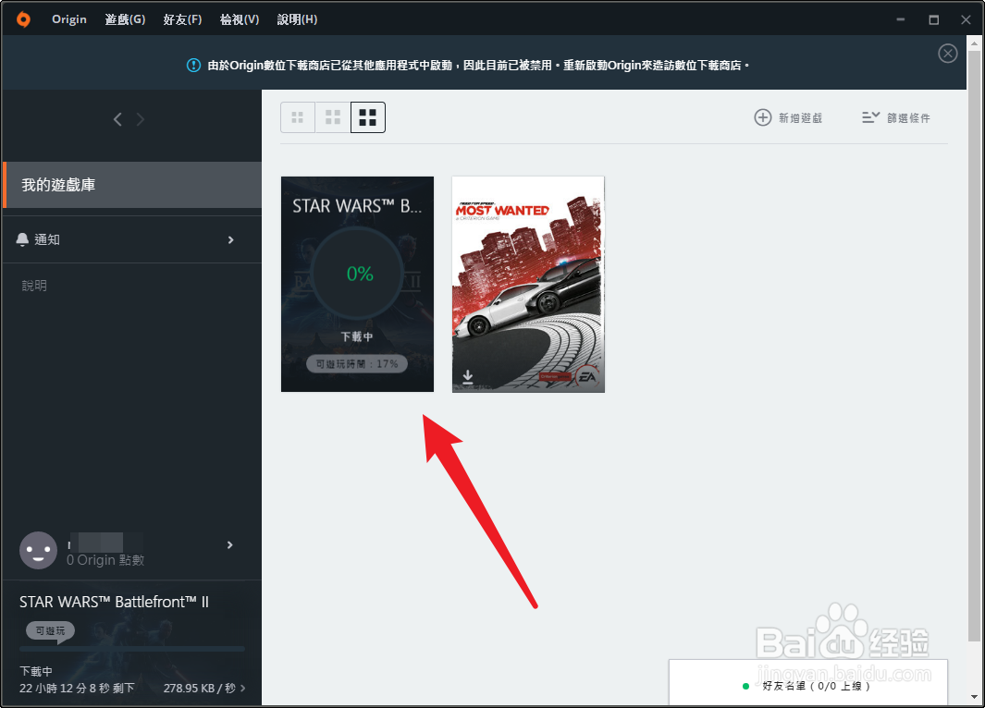Click STAR WARS Battlefront II download title
The height and width of the screenshot is (708, 985).
114,602
